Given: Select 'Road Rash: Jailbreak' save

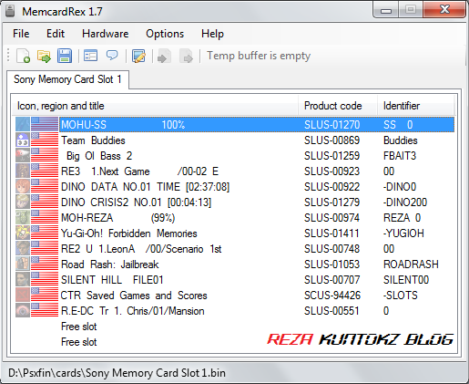Looking at the screenshot, I should [235, 264].
